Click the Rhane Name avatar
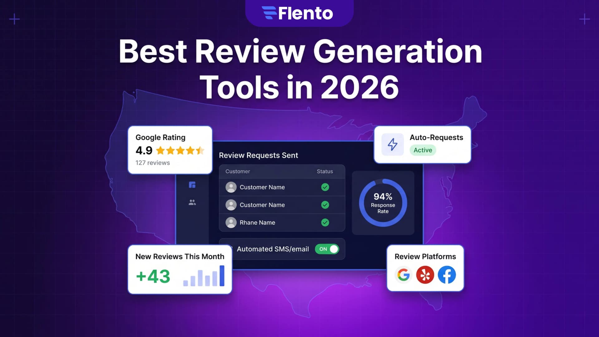Viewport: 599px width, 337px height. (x=231, y=223)
